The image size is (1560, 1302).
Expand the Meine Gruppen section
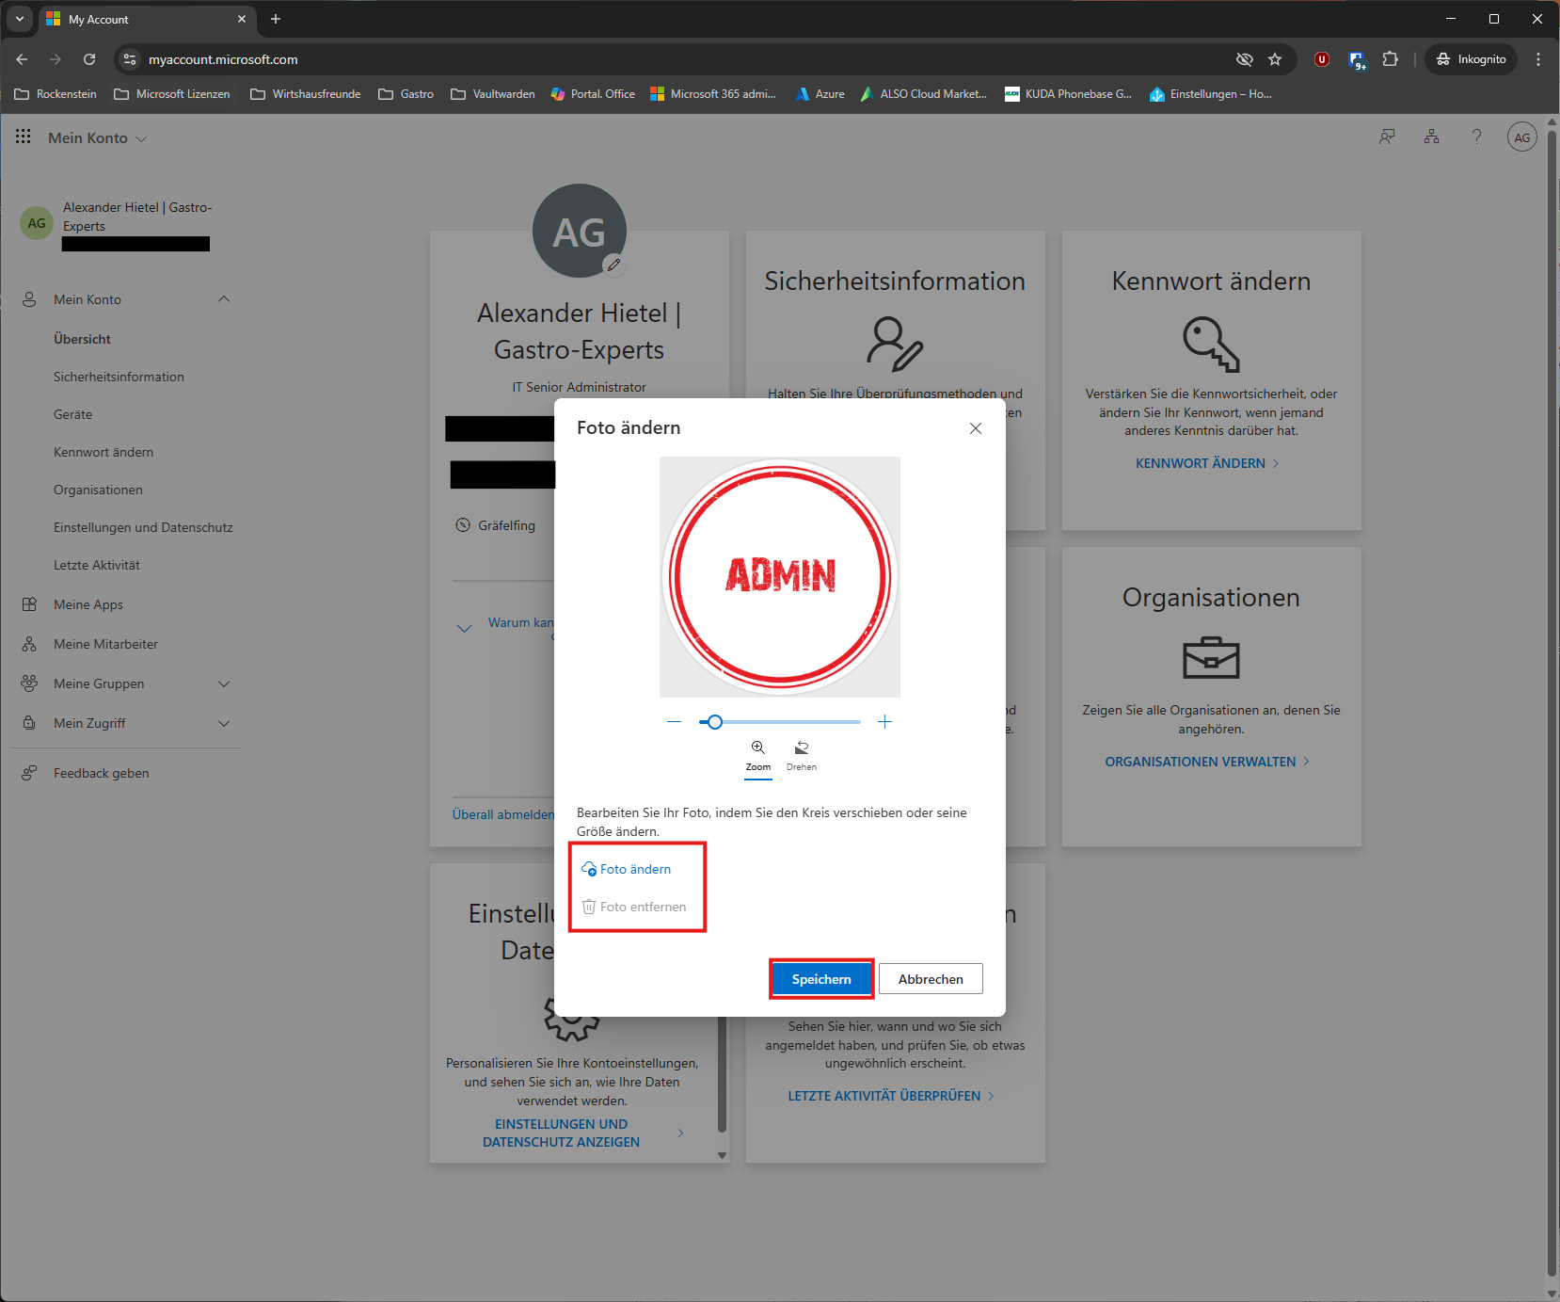tap(224, 683)
